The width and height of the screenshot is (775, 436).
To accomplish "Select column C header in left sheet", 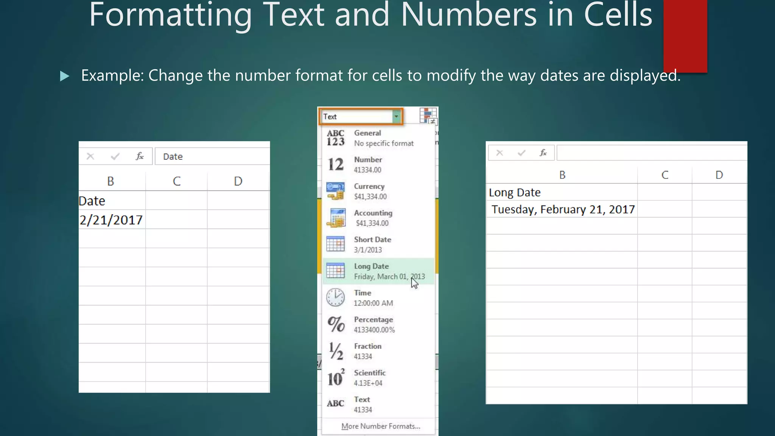I will click(x=176, y=181).
